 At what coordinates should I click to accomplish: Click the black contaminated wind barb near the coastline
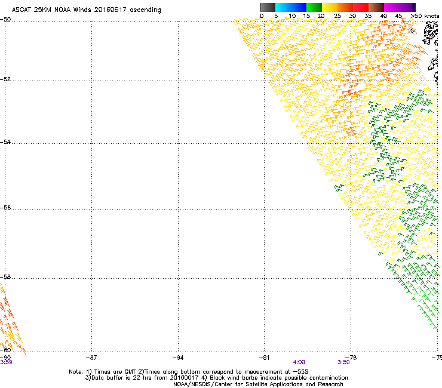(413, 30)
